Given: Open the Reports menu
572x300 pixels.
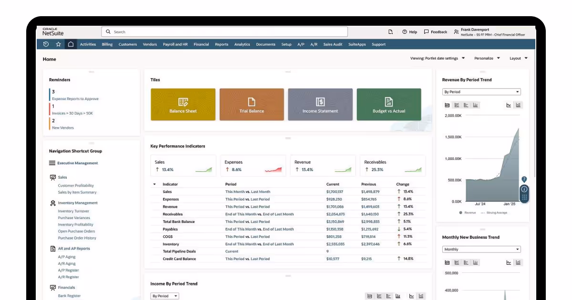Looking at the screenshot, I should [x=221, y=44].
